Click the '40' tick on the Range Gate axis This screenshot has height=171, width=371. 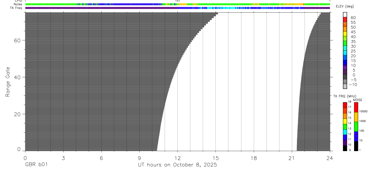[18, 77]
